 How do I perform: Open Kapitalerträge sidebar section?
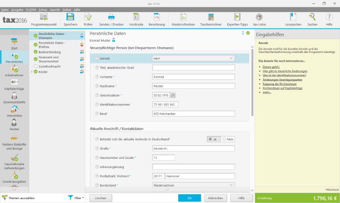tap(14, 85)
